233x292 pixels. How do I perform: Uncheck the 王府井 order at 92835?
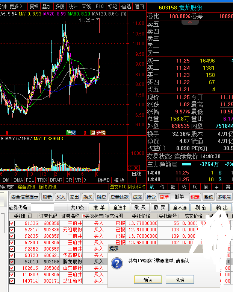[x=12, y=236]
